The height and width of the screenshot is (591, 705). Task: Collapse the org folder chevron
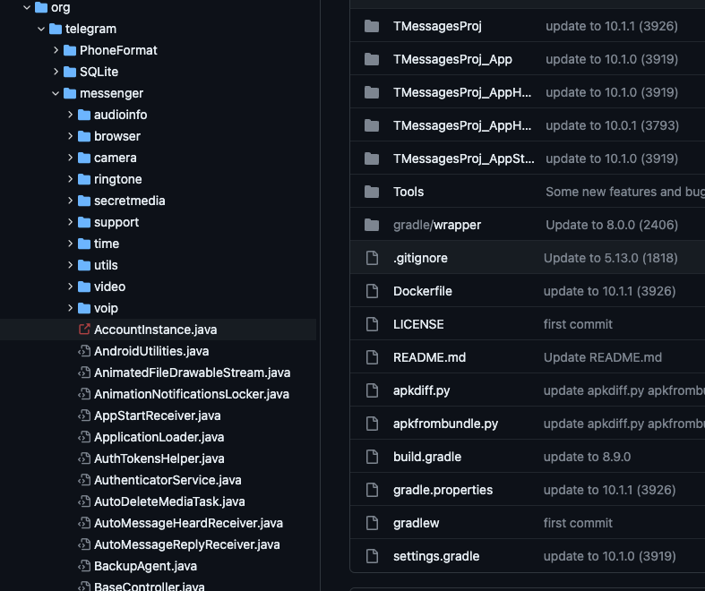tap(27, 7)
